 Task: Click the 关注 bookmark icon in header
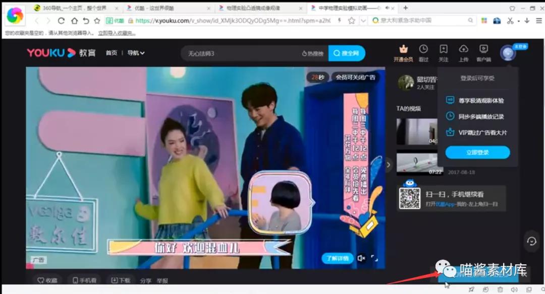pyautogui.click(x=443, y=49)
